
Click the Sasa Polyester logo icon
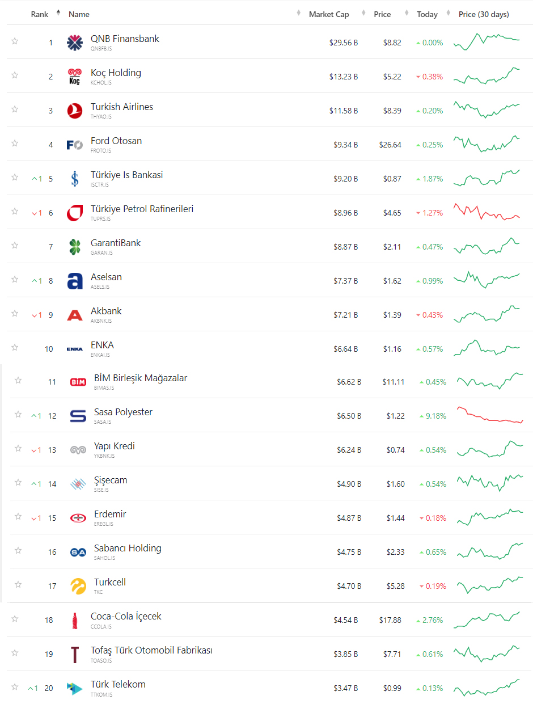click(x=78, y=416)
